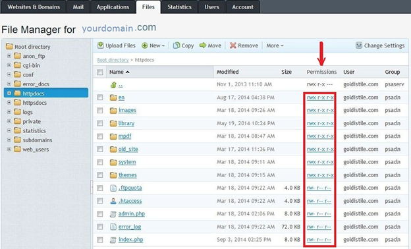Click permissions link for index.php
This screenshot has height=249, width=411.
tap(319, 240)
